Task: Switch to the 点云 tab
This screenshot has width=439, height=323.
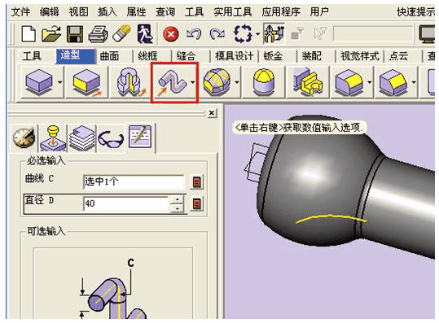Action: 398,56
